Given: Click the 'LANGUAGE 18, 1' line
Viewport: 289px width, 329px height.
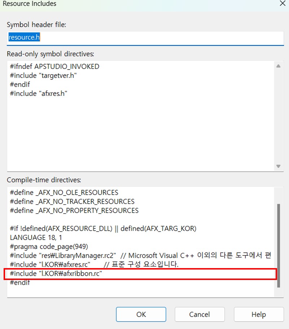Looking at the screenshot, I should pyautogui.click(x=36, y=237).
